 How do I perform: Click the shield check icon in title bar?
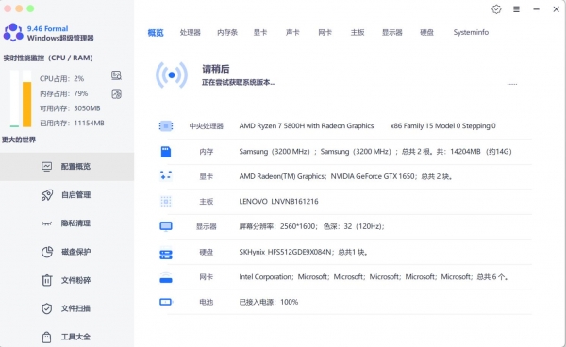(497, 9)
